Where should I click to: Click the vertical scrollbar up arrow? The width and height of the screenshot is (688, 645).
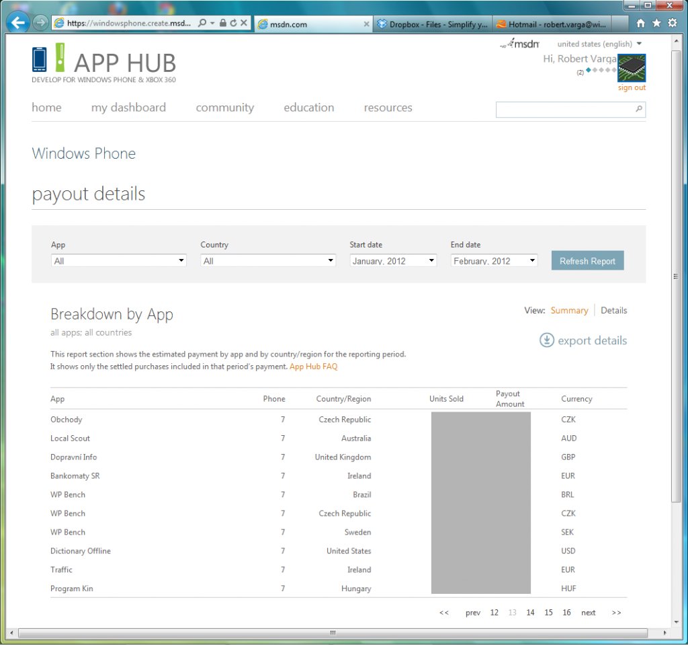pyautogui.click(x=676, y=41)
